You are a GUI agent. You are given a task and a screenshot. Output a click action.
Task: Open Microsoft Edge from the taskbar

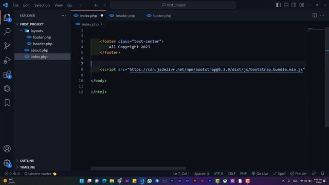pos(104,181)
